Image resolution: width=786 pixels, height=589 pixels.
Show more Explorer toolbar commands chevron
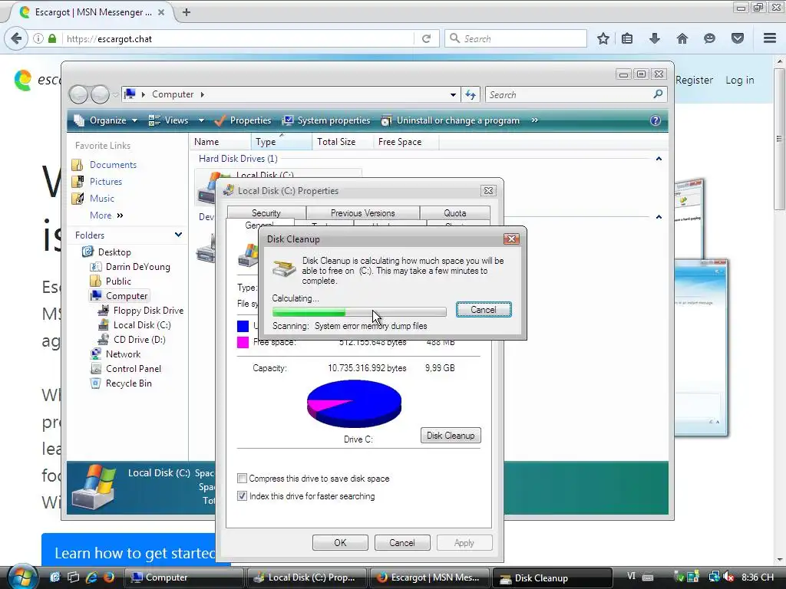point(535,120)
